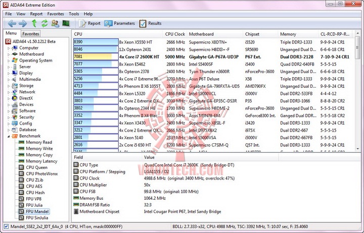Open the Tools menu
Screen dimensions: 364x233
[74, 14]
